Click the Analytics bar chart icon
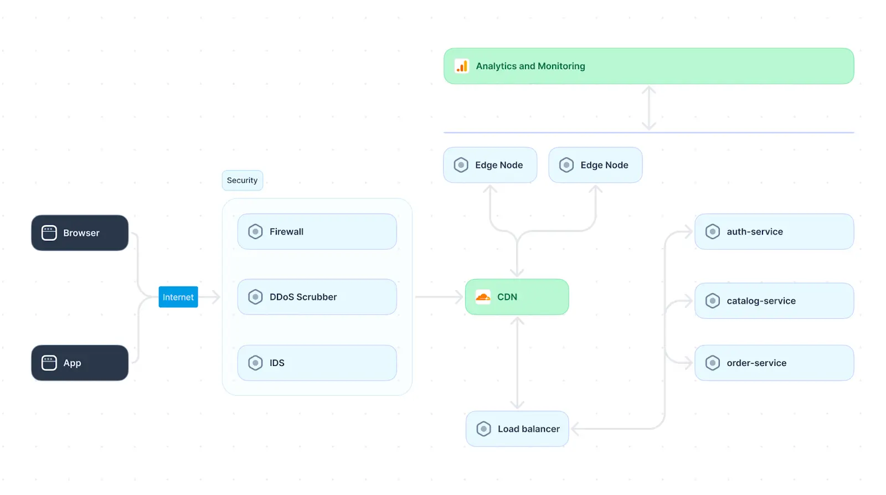This screenshot has height=495, width=886. point(462,66)
